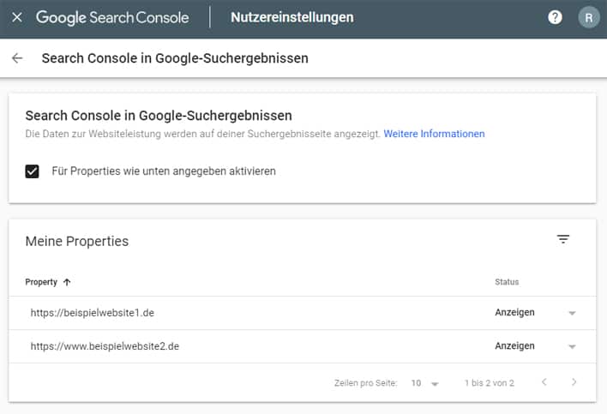This screenshot has height=414, width=607.
Task: Toggle the 'Für Properties wie unten angegeben aktivieren' checkbox
Action: click(33, 171)
